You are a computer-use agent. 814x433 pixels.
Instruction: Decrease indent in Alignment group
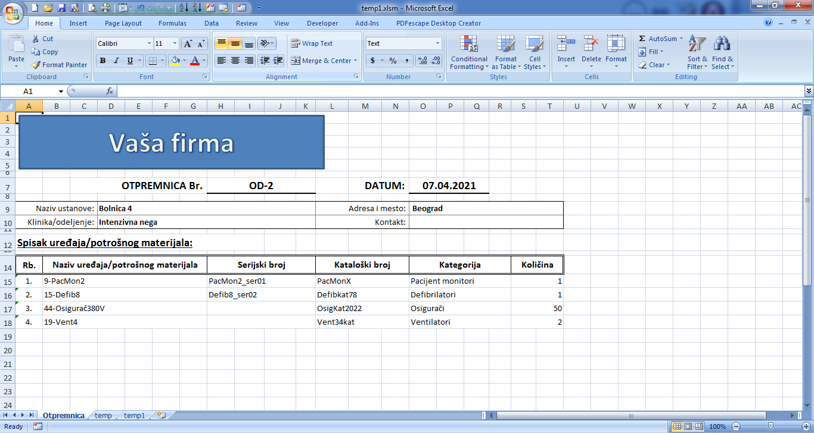265,61
